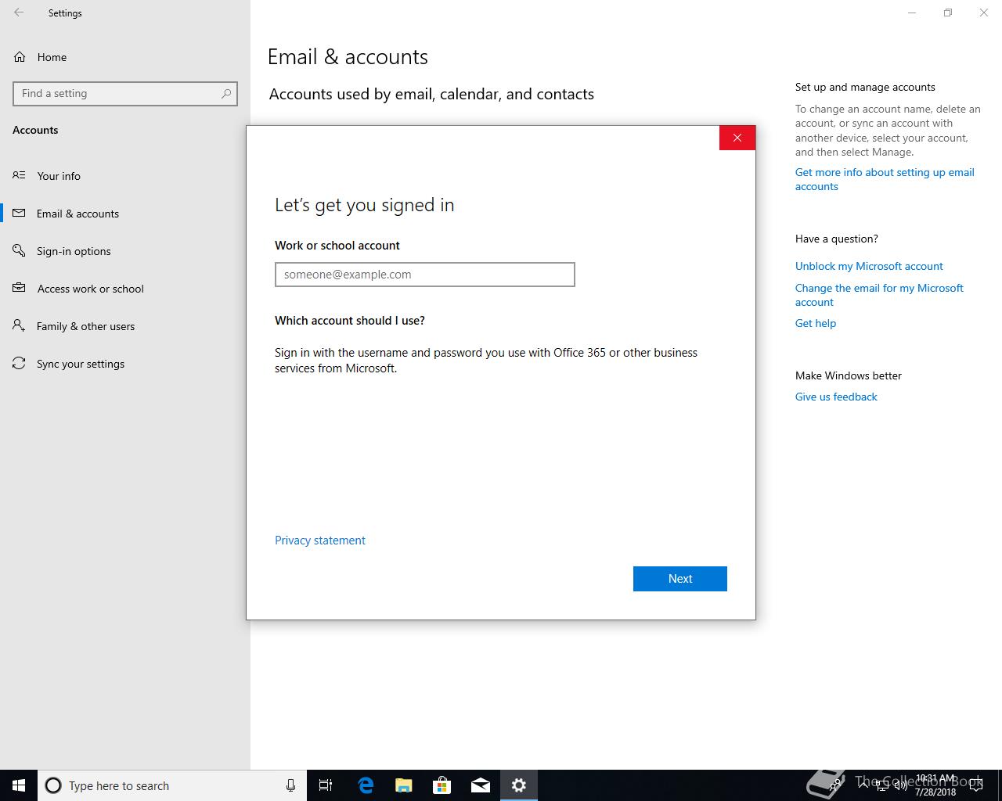
Task: Go back with the Settings back arrow
Action: tap(19, 13)
